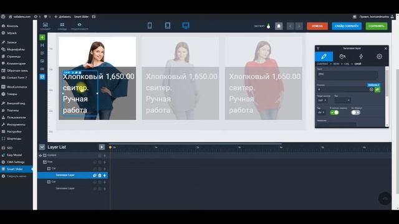
Task: Add an image layer from the left toolbar
Action: pos(42,61)
